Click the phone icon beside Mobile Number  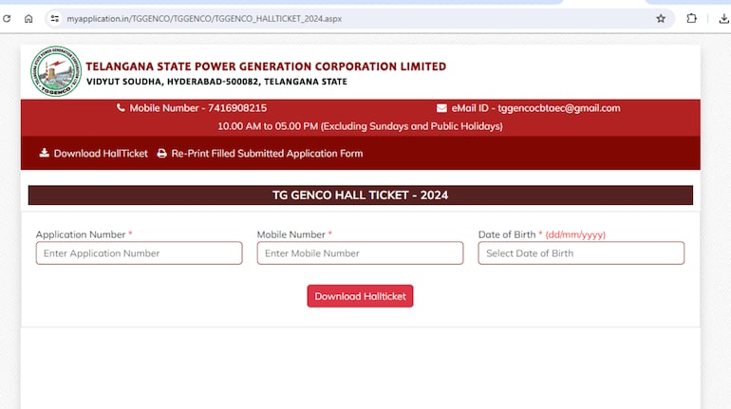121,107
